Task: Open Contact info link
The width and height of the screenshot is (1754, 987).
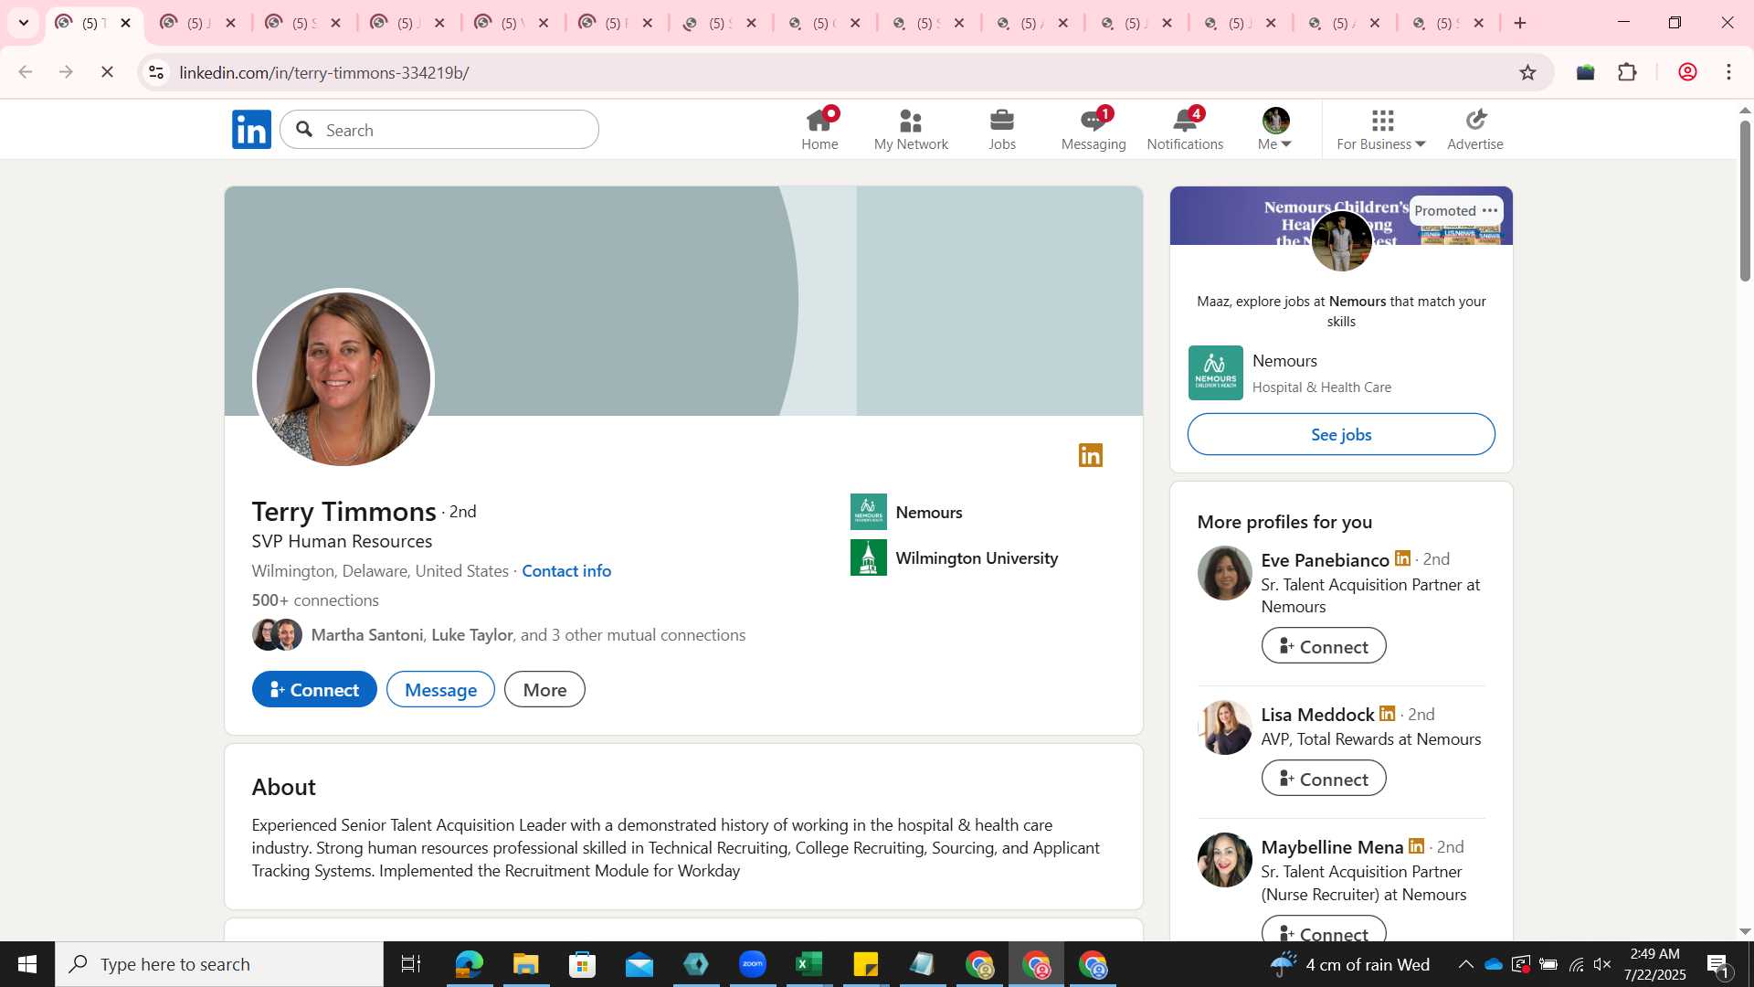Action: (x=566, y=570)
